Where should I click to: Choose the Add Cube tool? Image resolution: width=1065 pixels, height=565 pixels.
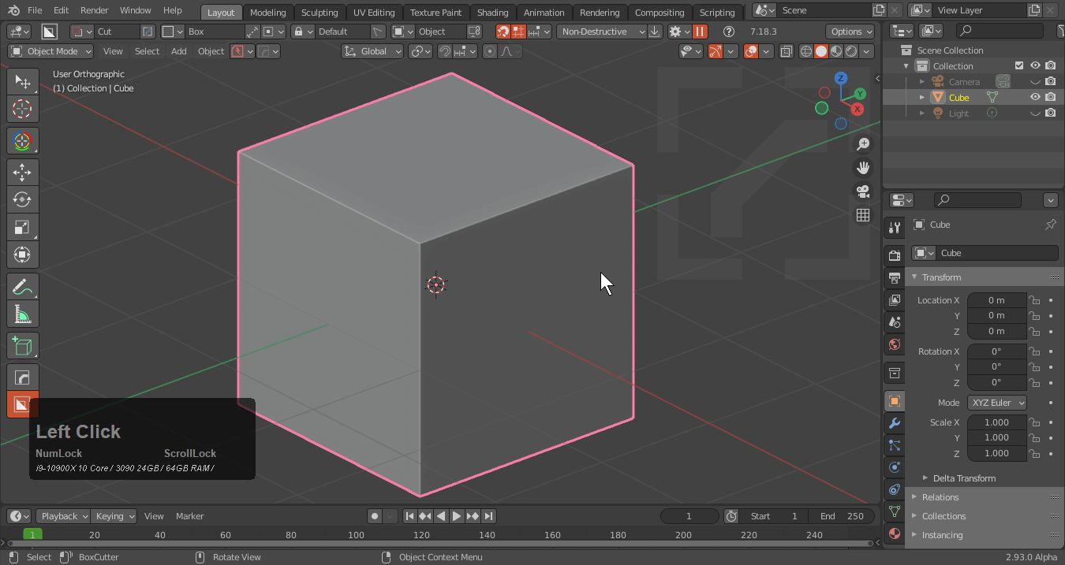tap(22, 346)
